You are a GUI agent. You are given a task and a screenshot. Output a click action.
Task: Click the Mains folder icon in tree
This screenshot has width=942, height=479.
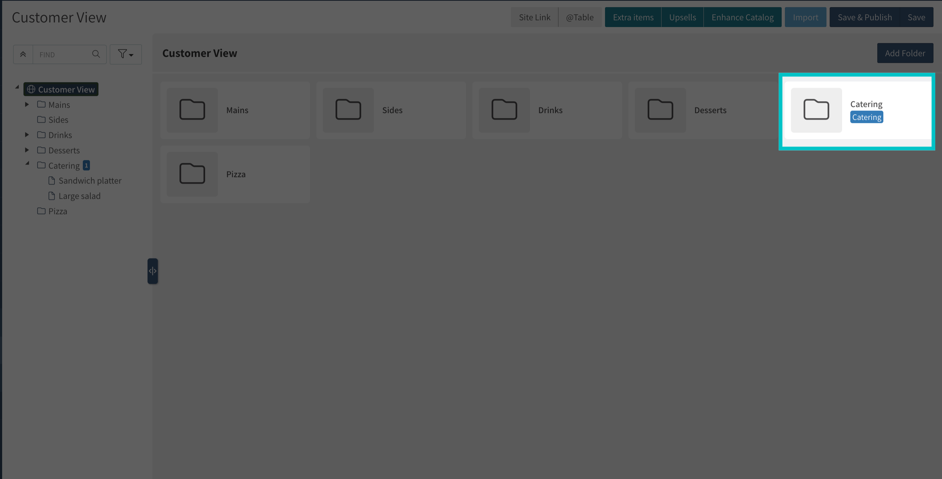41,104
